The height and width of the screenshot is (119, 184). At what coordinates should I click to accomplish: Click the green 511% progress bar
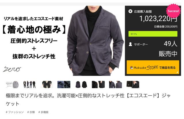click(x=153, y=34)
